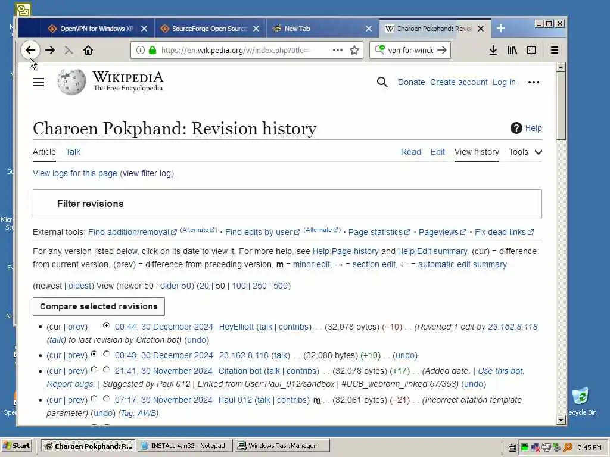Select newer radio for 00:43, 30 December 2024
The height and width of the screenshot is (457, 610).
106,353
